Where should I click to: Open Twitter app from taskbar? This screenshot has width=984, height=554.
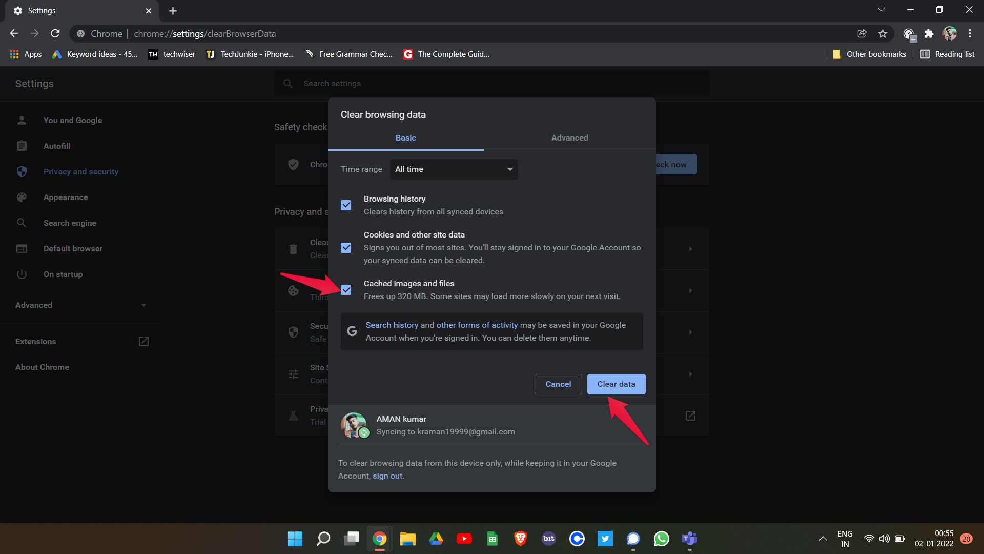click(x=606, y=539)
